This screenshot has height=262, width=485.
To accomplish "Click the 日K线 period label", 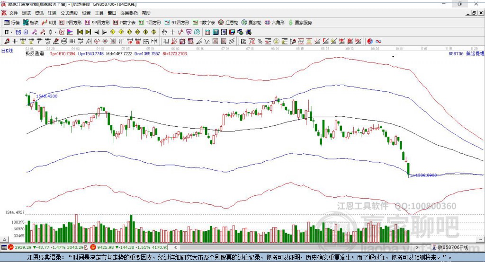I will [x=7, y=51].
